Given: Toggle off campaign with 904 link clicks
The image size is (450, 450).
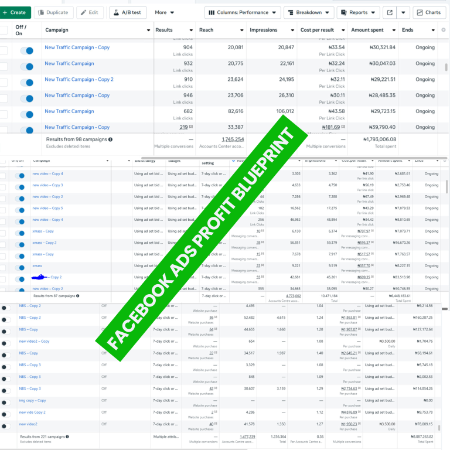Looking at the screenshot, I should (27, 51).
